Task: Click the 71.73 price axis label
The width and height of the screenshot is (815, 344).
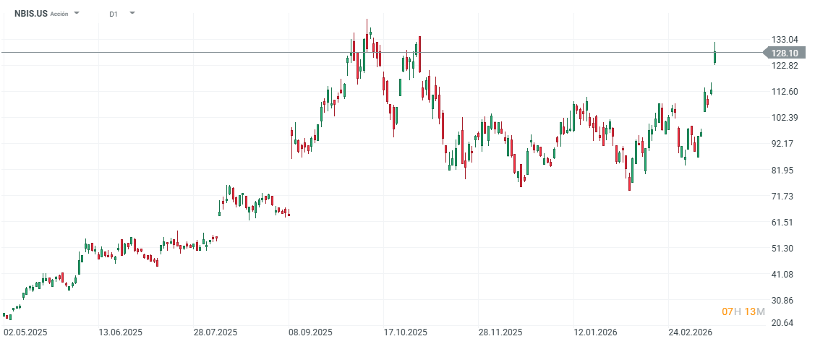Action: tap(785, 197)
